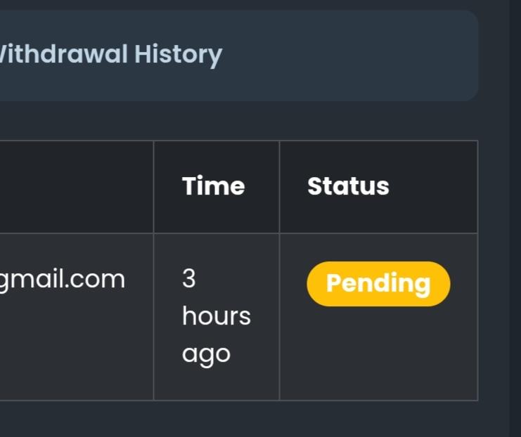
Task: Click the Withdrawal History heading text
Action: pyautogui.click(x=111, y=54)
